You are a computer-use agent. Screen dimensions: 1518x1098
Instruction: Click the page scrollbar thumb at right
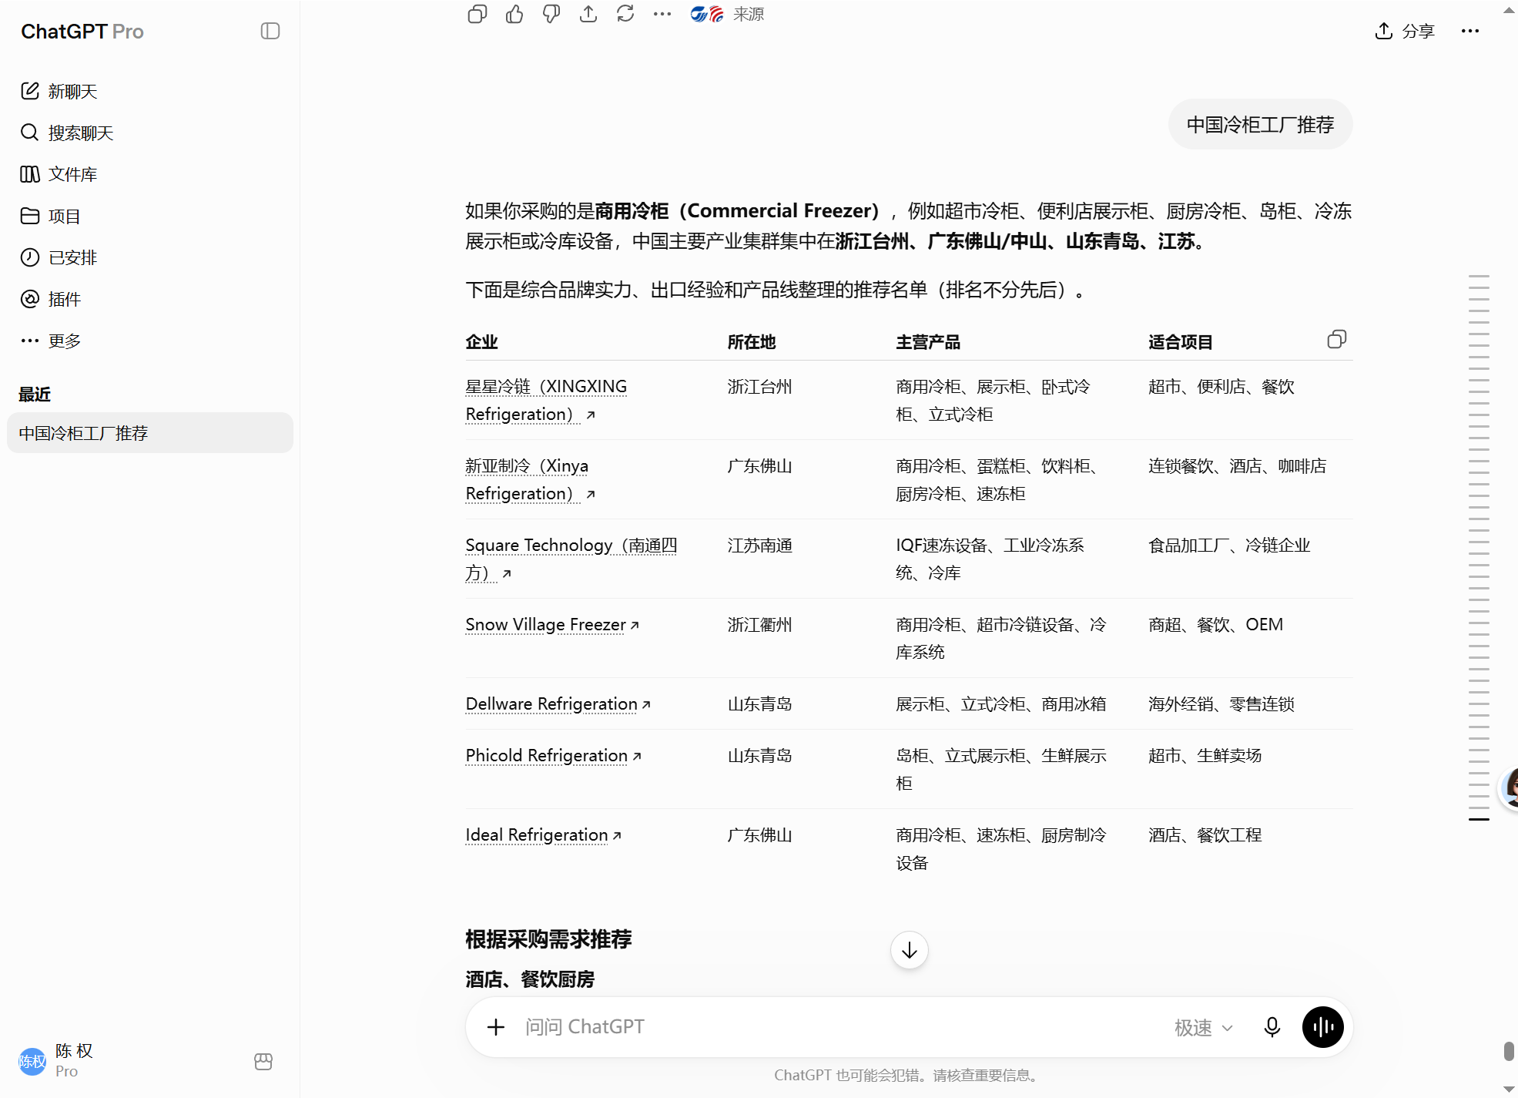(1510, 1051)
